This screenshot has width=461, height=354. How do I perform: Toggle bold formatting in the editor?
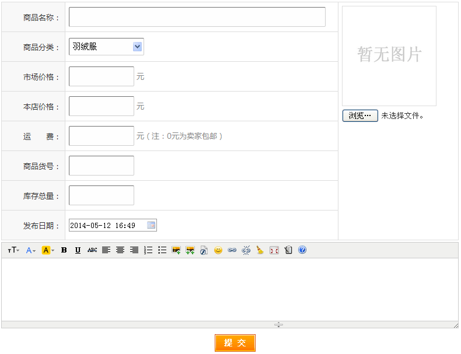(x=64, y=250)
